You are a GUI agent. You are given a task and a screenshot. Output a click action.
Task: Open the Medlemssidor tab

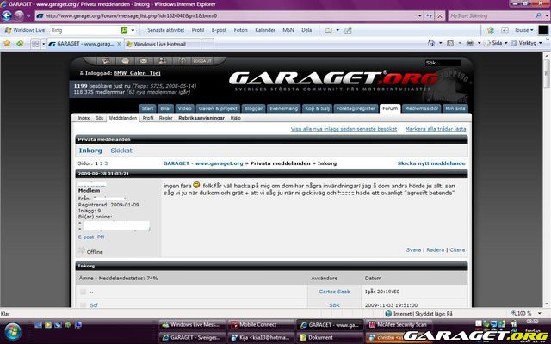422,108
